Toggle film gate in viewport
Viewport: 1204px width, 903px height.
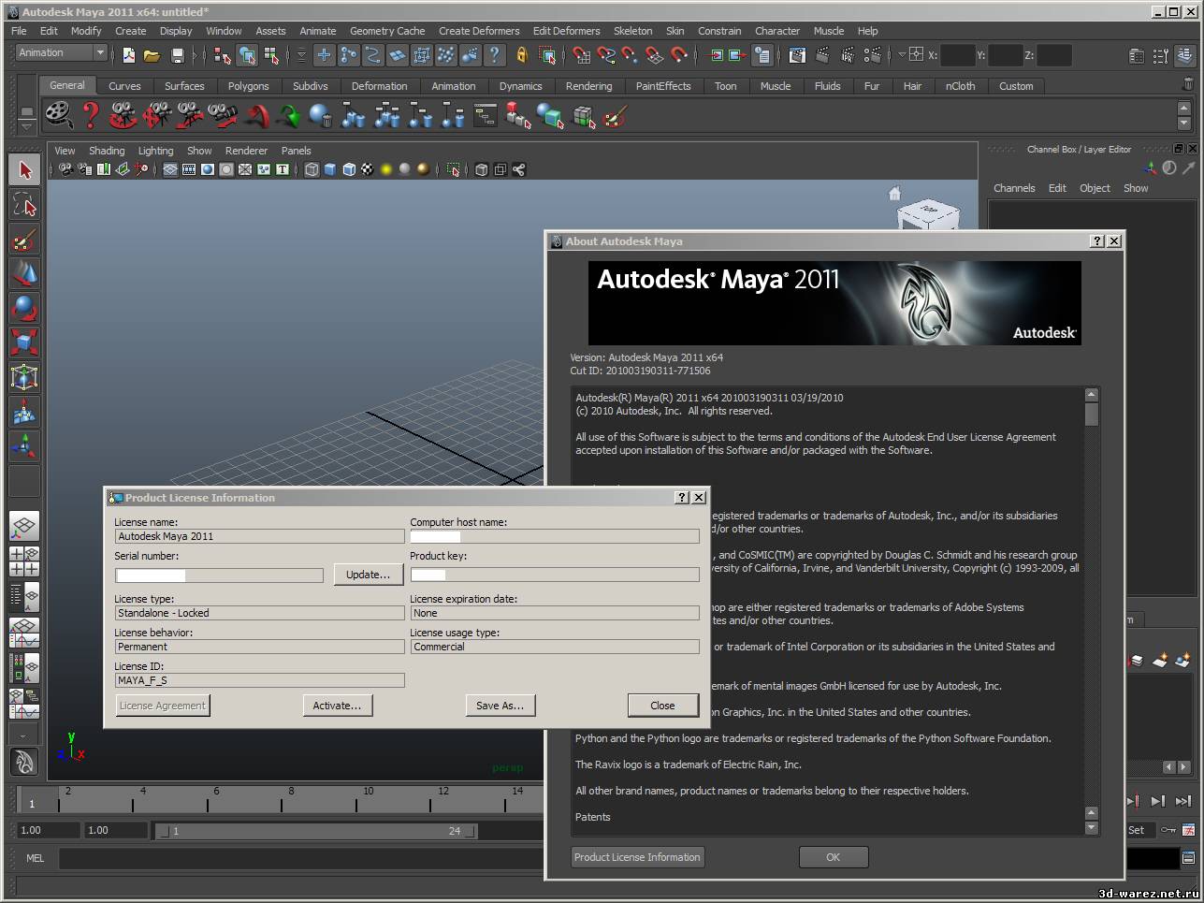(189, 169)
